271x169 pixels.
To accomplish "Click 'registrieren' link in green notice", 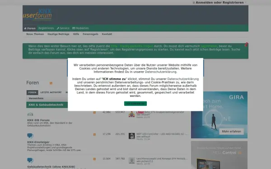I will [209, 46].
